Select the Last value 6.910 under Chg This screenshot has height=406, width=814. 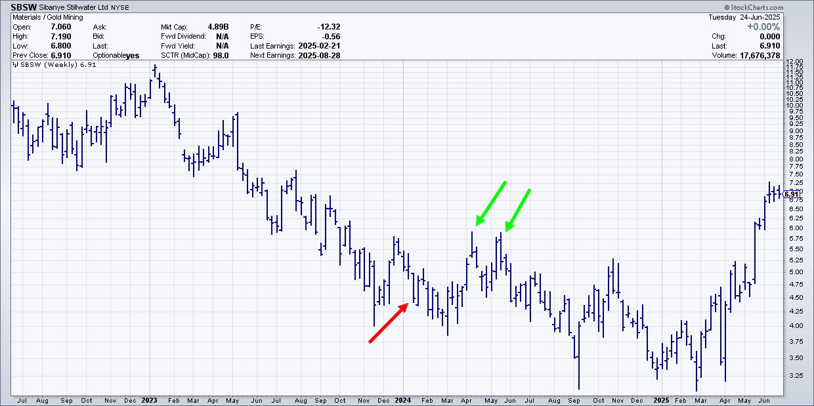pos(769,46)
